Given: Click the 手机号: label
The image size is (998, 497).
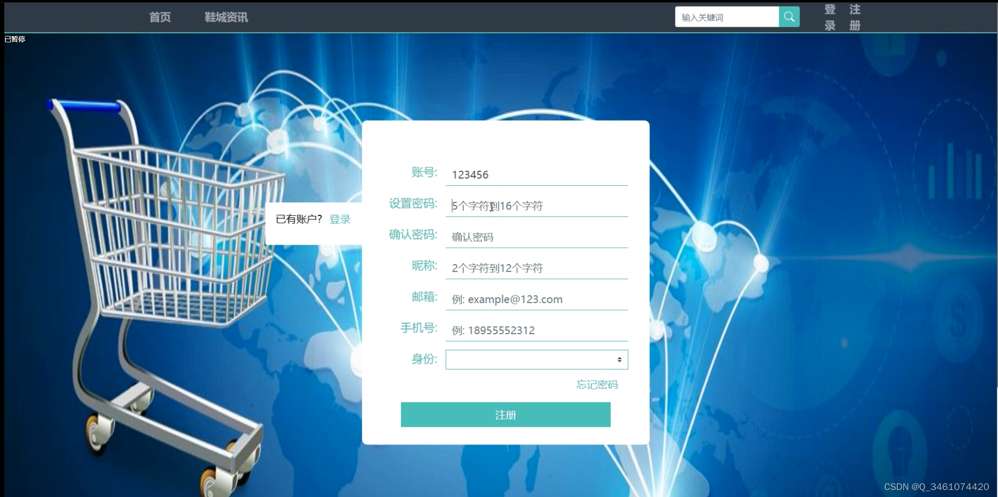Looking at the screenshot, I should pyautogui.click(x=419, y=328).
